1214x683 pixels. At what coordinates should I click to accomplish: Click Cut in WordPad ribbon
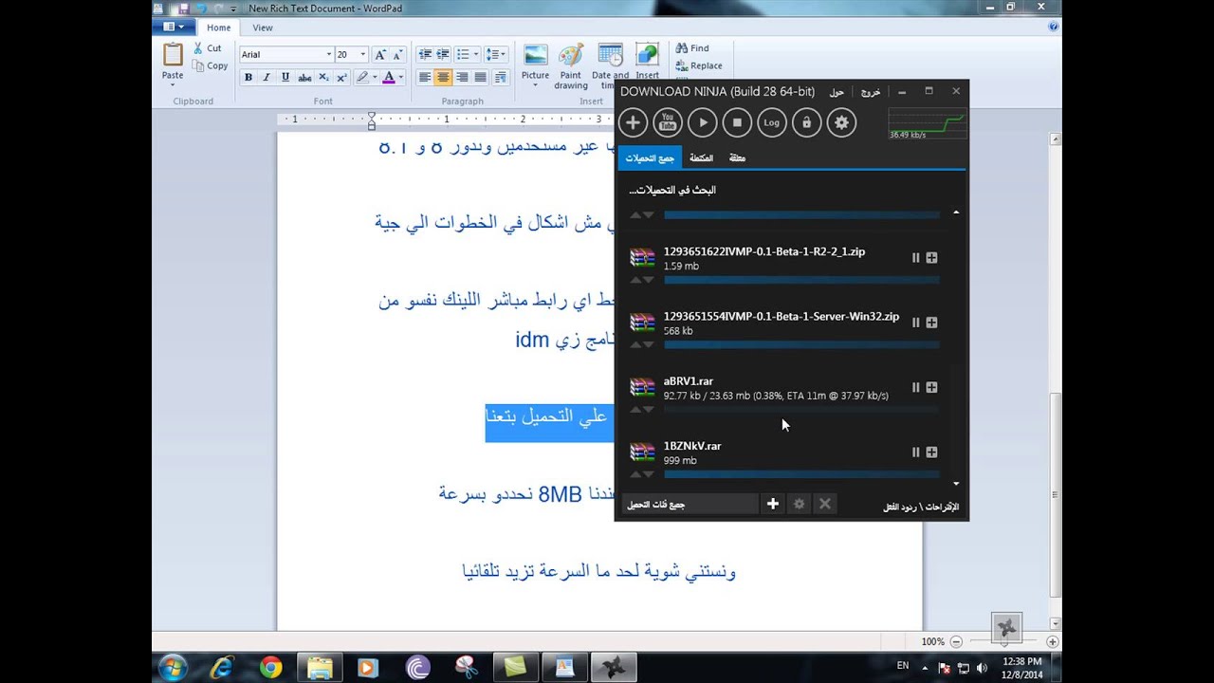[x=207, y=48]
